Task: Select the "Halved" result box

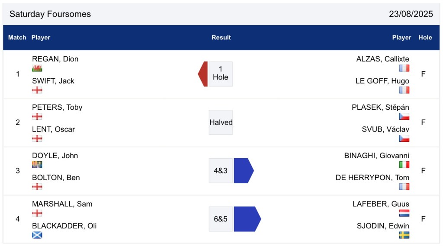Action: tap(221, 122)
